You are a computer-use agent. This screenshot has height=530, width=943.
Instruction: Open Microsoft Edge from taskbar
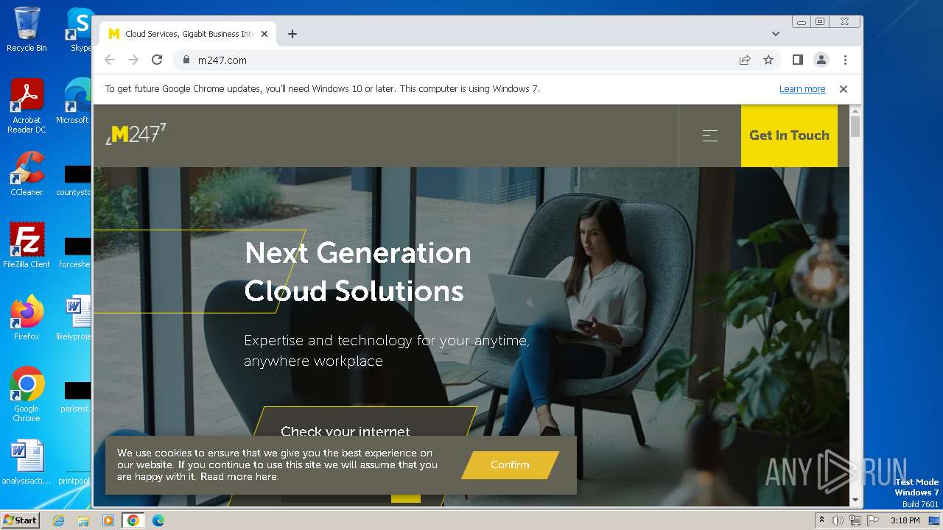pyautogui.click(x=158, y=520)
